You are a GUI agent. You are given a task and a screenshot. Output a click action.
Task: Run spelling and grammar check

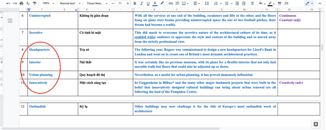(28, 4)
